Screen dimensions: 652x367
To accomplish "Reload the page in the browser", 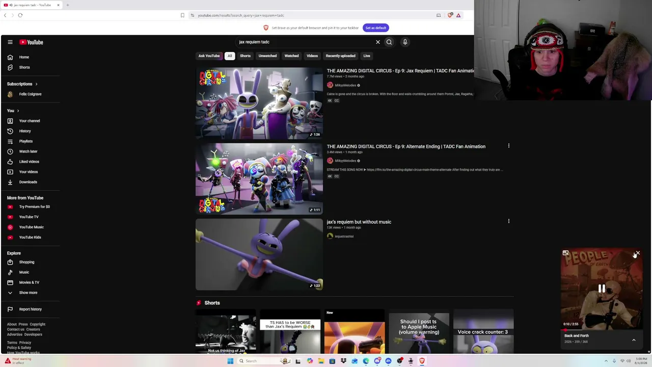I will 20,15.
